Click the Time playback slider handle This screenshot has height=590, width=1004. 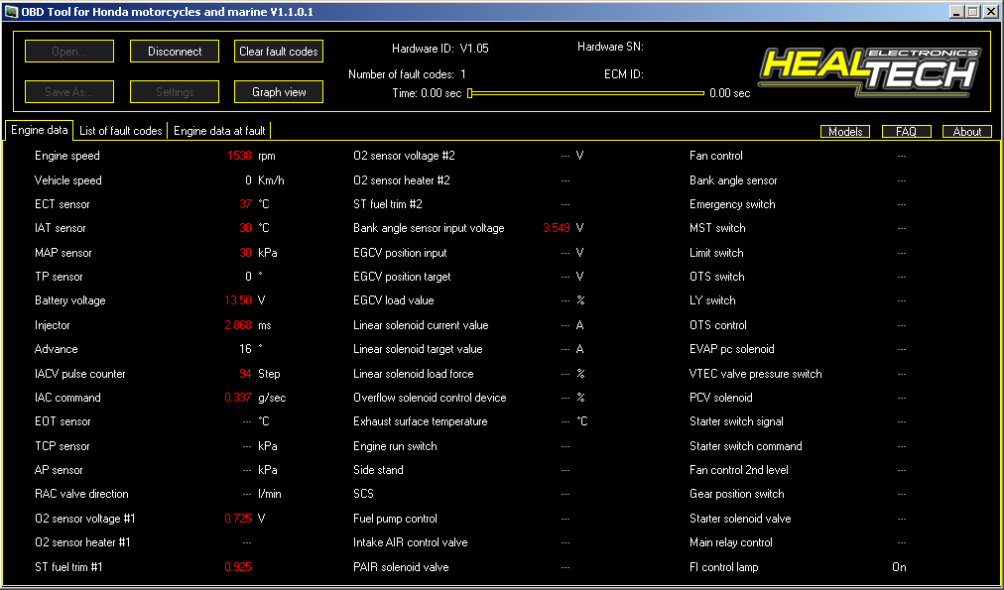point(470,93)
